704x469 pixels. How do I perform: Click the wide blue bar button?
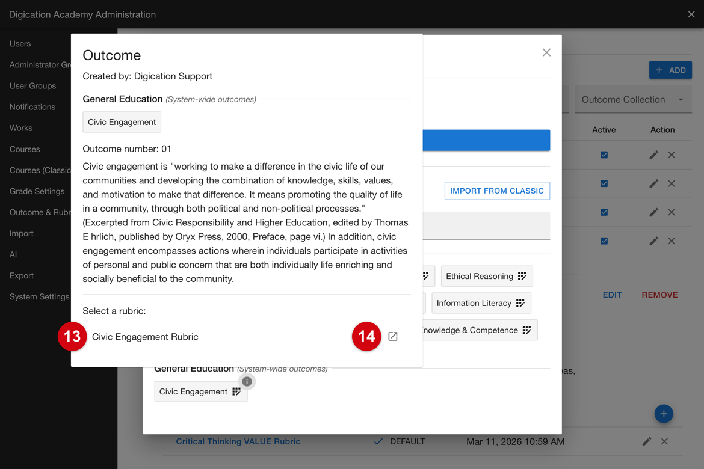point(486,140)
